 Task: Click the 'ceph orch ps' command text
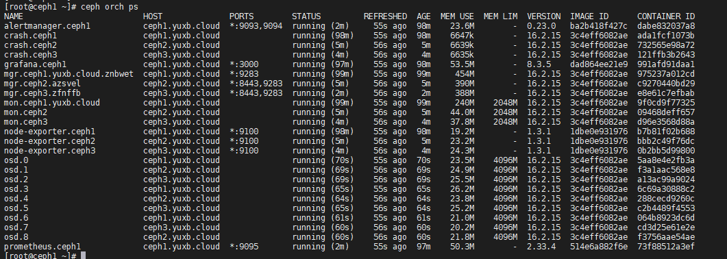[x=110, y=7]
